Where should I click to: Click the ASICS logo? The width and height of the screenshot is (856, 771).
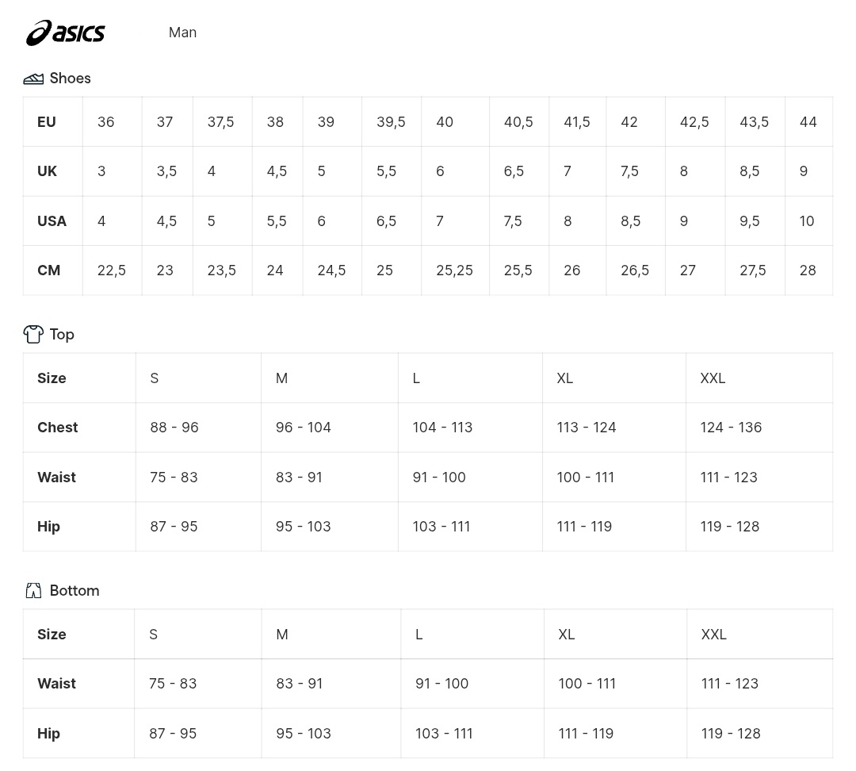tap(66, 33)
